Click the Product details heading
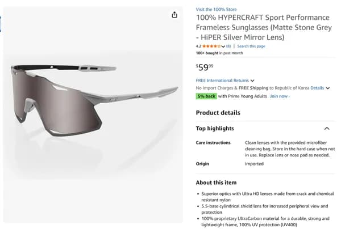 tap(218, 112)
